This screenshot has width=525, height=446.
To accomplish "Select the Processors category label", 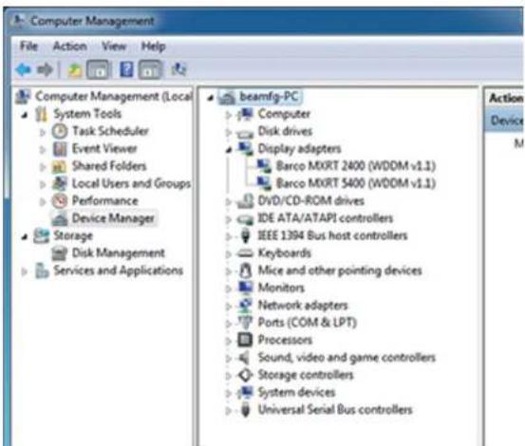I will 285,340.
